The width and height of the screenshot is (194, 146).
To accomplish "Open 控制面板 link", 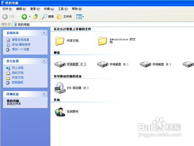I will click(x=17, y=83).
